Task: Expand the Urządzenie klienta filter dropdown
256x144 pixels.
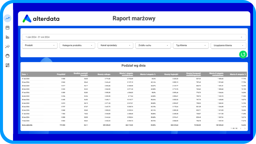Action: point(228,45)
